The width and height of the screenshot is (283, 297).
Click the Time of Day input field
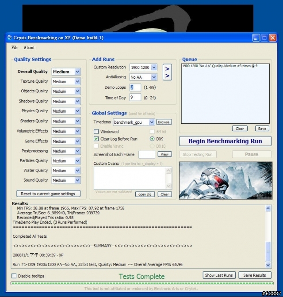(135, 97)
